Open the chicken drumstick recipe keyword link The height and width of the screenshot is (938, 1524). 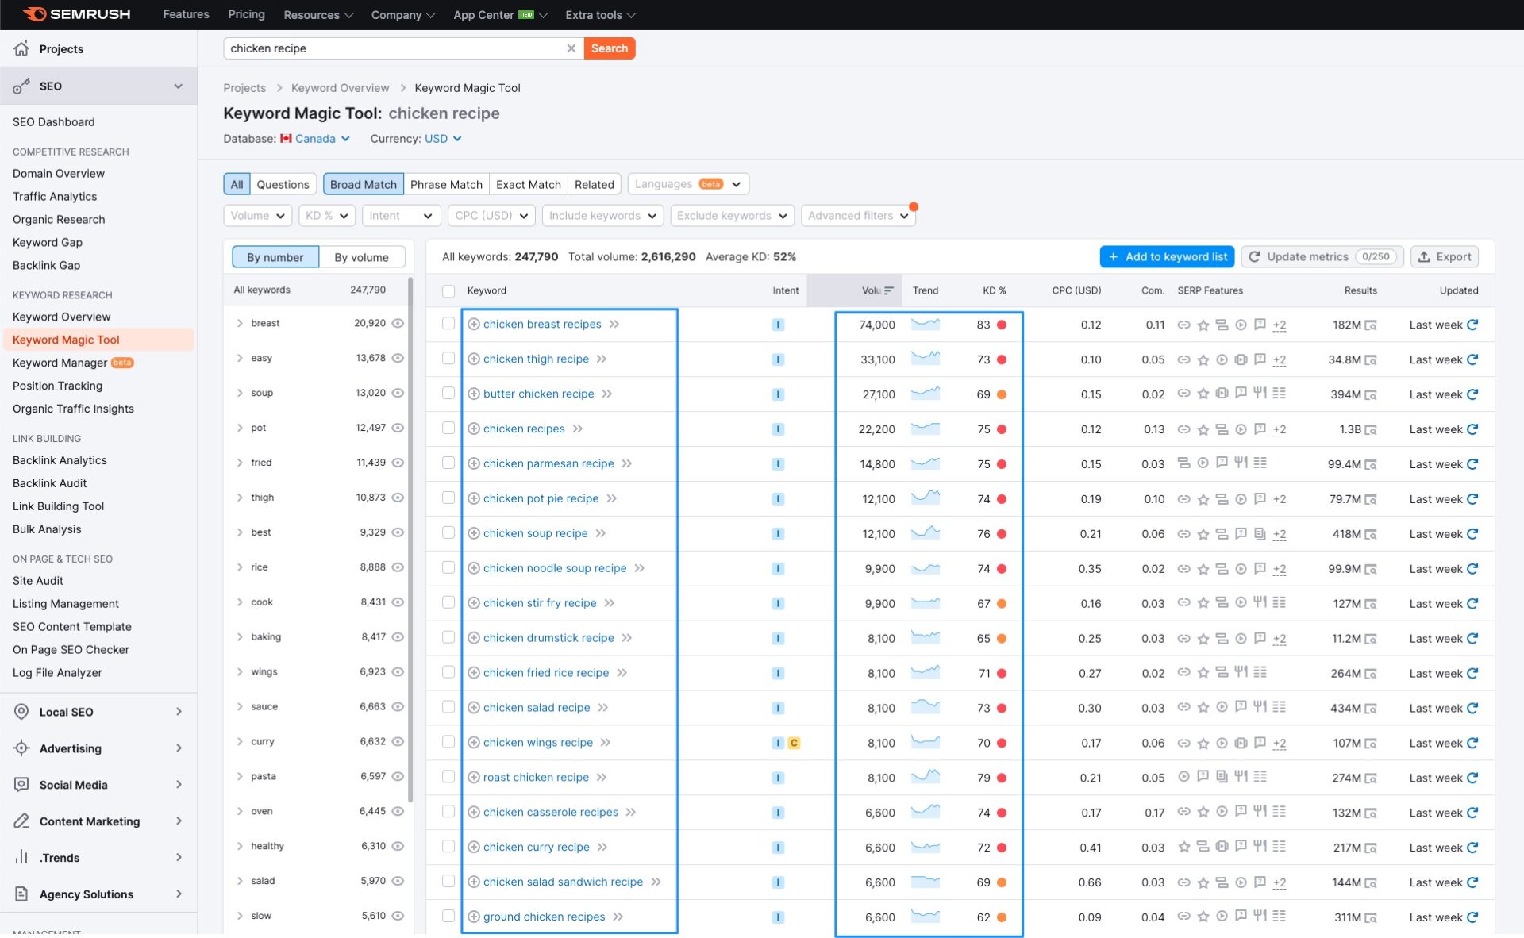point(548,638)
